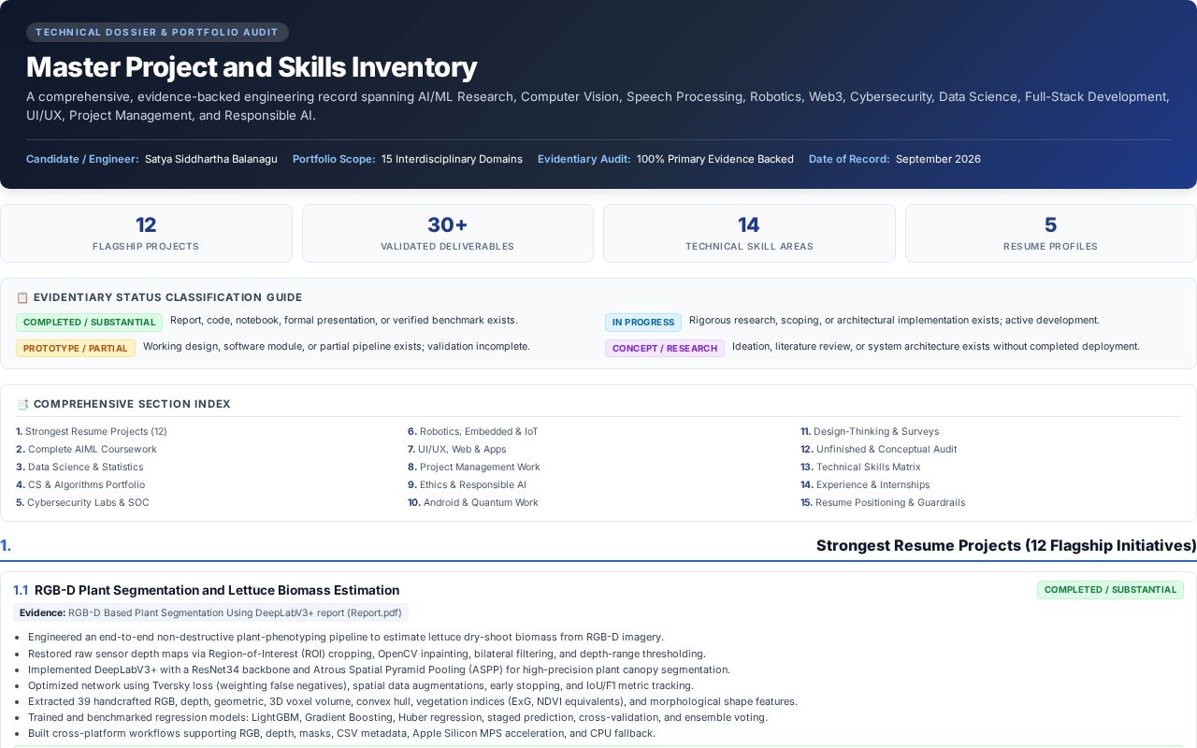The height and width of the screenshot is (748, 1197).
Task: Click the bullet about 39 handcrafted features
Action: tap(412, 701)
